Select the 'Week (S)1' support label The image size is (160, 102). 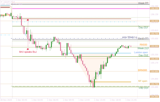(x=143, y=48)
